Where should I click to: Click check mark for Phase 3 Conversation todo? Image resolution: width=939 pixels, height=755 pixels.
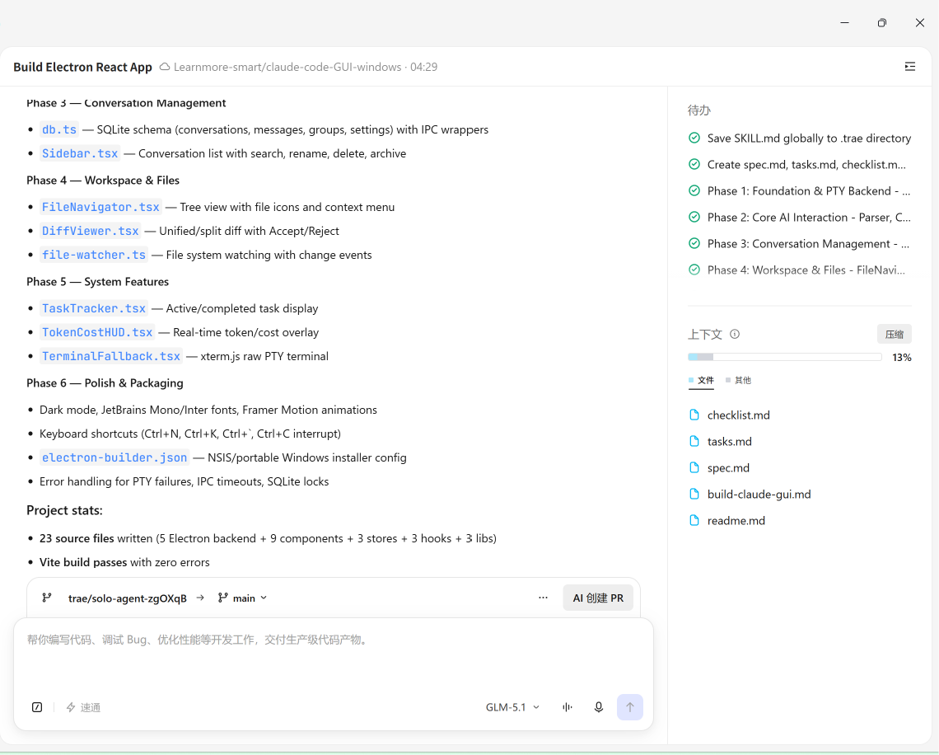tap(694, 243)
